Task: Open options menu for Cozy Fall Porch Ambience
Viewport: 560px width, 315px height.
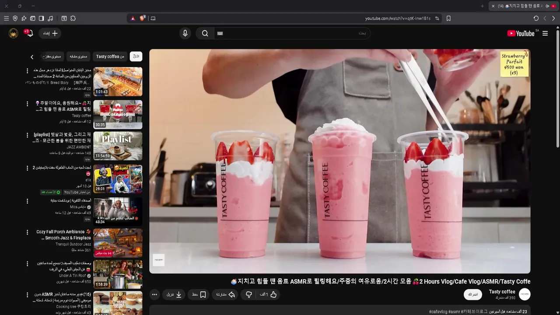Action: click(27, 232)
